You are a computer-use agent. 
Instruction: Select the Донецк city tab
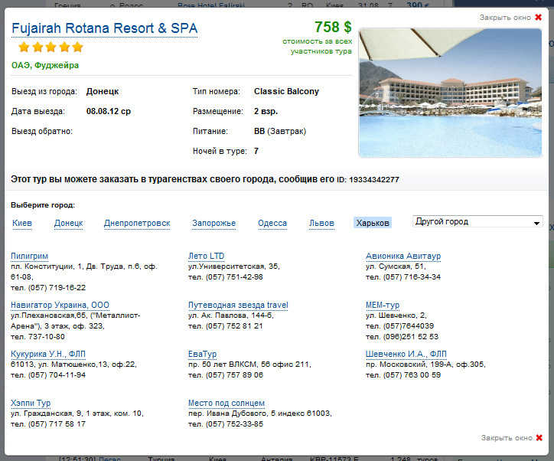(69, 223)
